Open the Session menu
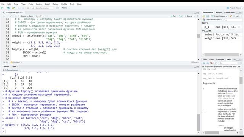 (39, 4)
